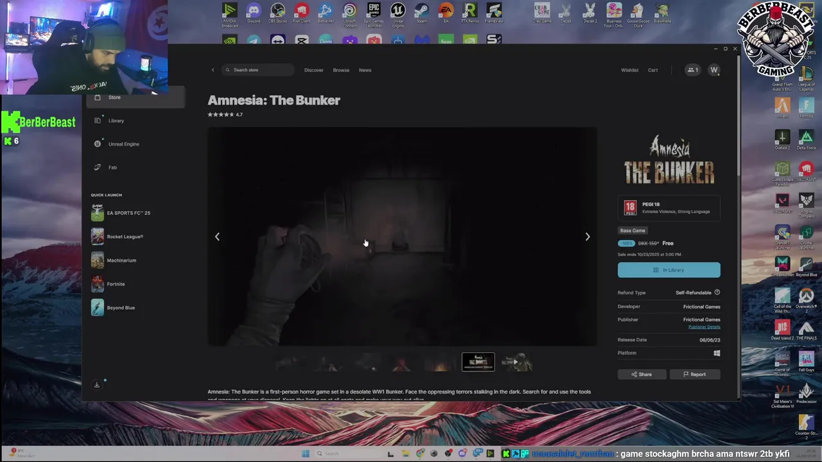Screen dimensions: 822x462
Task: Select the red-lit screenshot thumbnail
Action: [x=401, y=363]
